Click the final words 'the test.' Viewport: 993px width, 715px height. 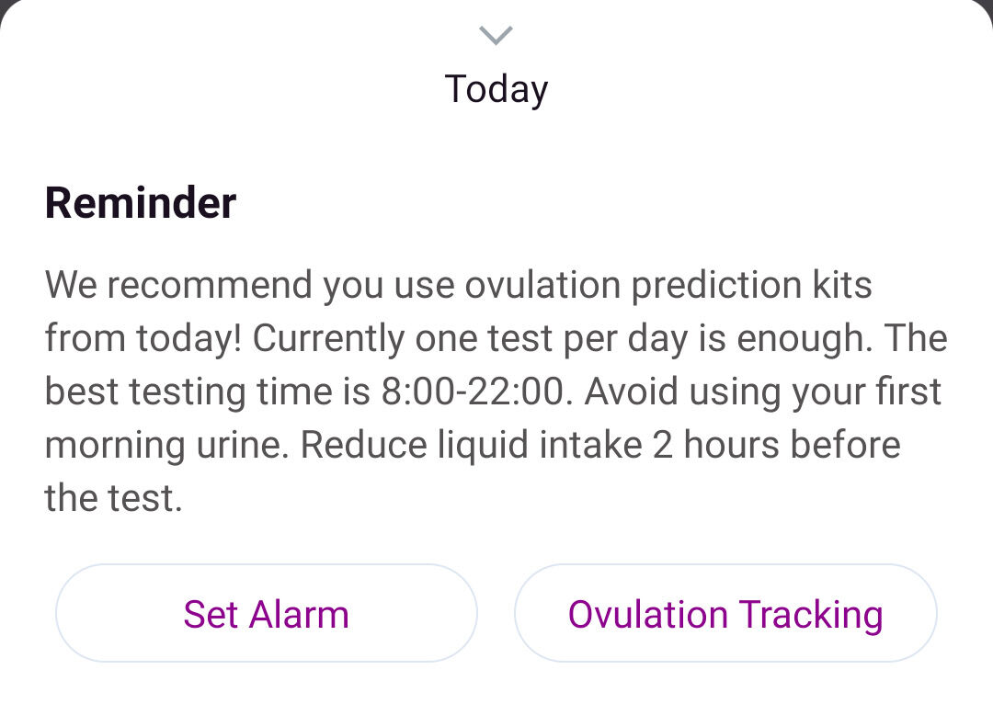point(113,498)
